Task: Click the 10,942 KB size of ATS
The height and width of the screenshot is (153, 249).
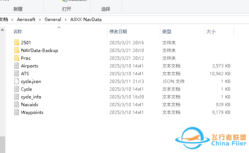Action: (x=220, y=74)
